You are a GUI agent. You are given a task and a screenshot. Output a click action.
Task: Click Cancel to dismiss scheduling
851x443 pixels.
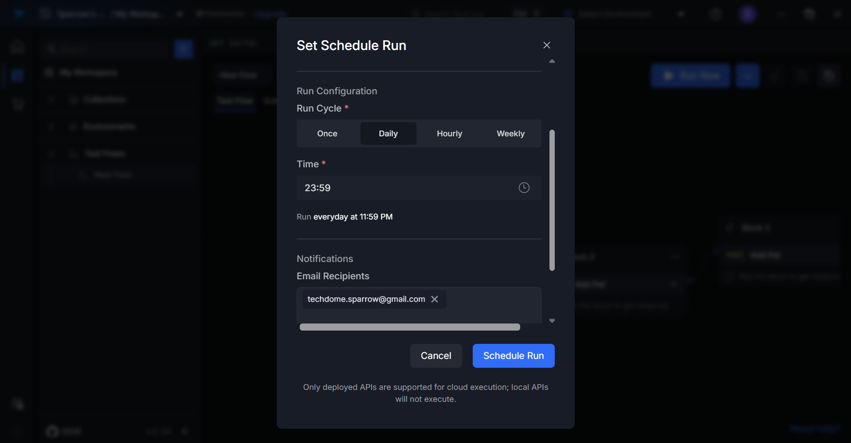(x=435, y=356)
